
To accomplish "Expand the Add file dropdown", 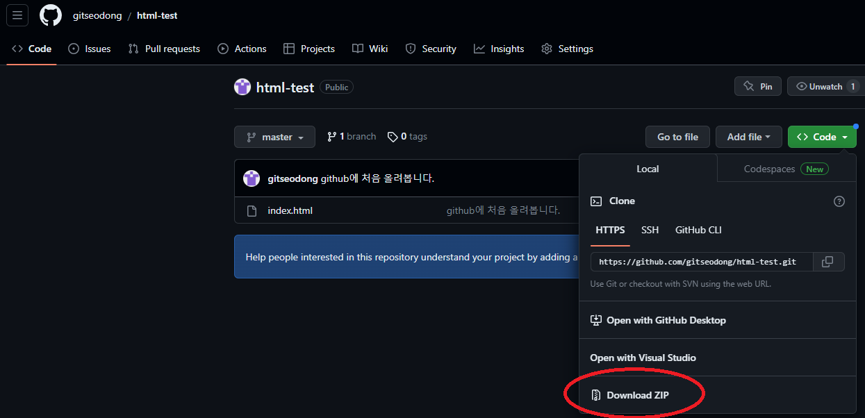I will pos(749,137).
